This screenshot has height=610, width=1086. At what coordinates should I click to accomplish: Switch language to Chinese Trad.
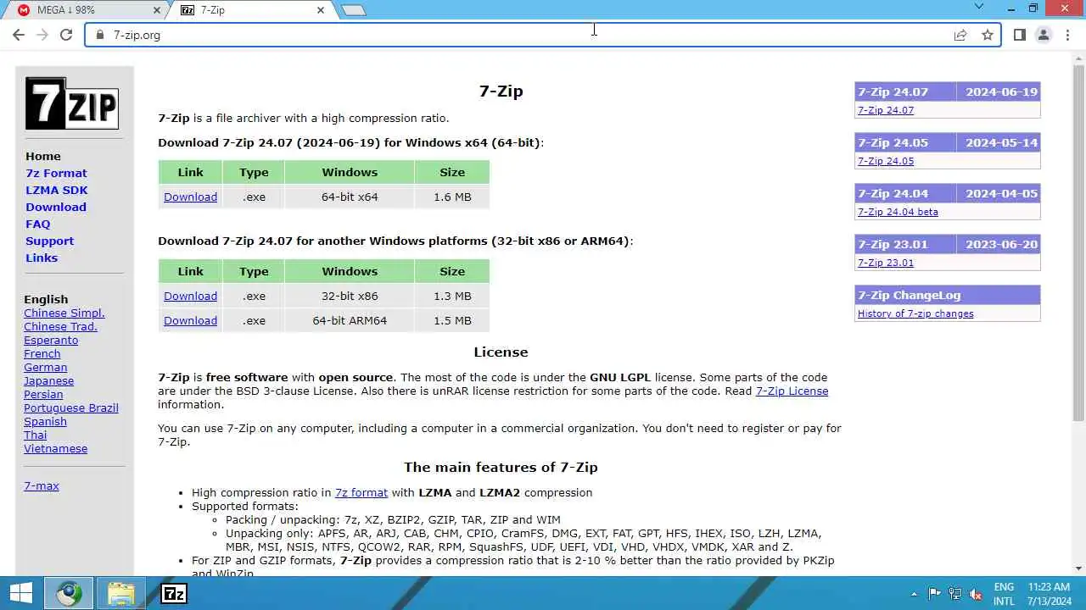click(x=60, y=326)
